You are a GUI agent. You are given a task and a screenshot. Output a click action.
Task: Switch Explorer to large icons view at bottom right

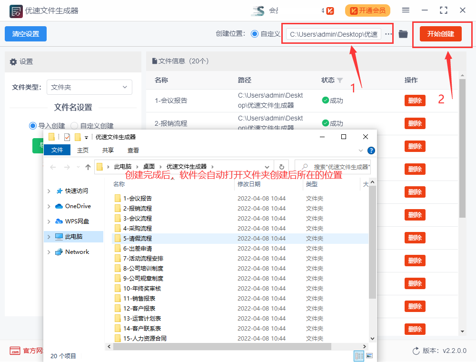click(x=369, y=356)
